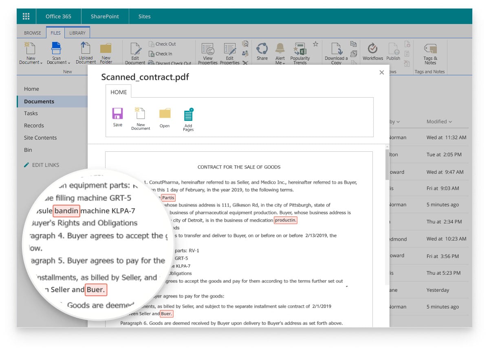Click the Tags & Notes icon
The width and height of the screenshot is (489, 352).
(x=430, y=50)
